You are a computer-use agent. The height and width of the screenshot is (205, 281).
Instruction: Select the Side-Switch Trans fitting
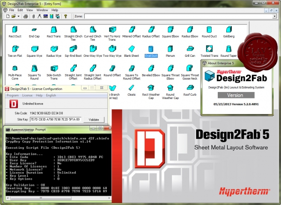54,68
